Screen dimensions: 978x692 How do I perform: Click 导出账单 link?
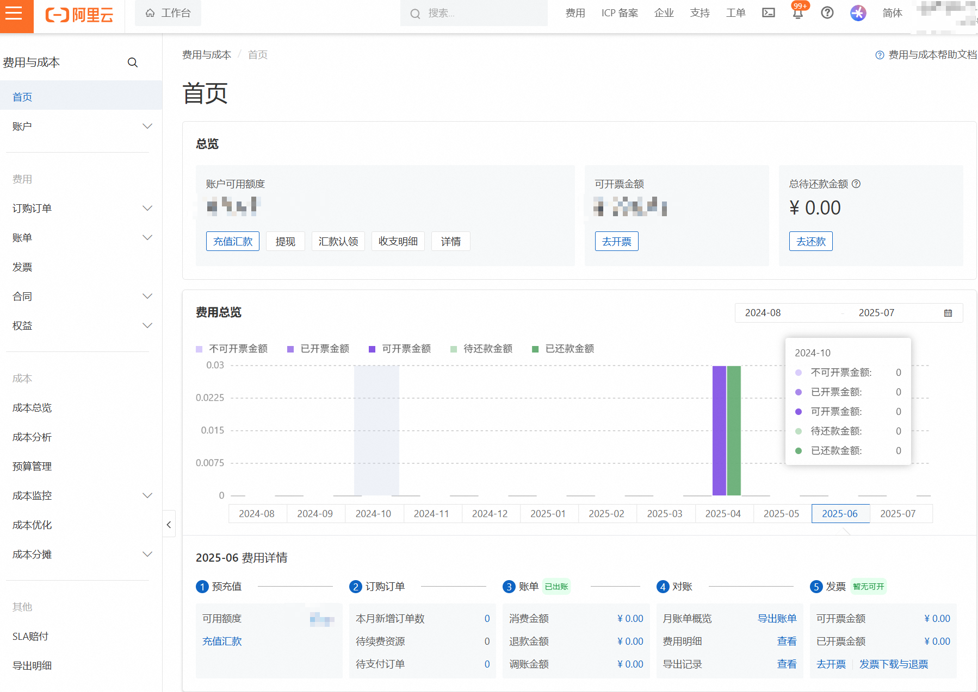pos(777,619)
